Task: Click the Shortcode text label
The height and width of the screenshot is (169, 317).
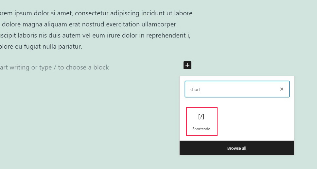Action: click(x=201, y=129)
